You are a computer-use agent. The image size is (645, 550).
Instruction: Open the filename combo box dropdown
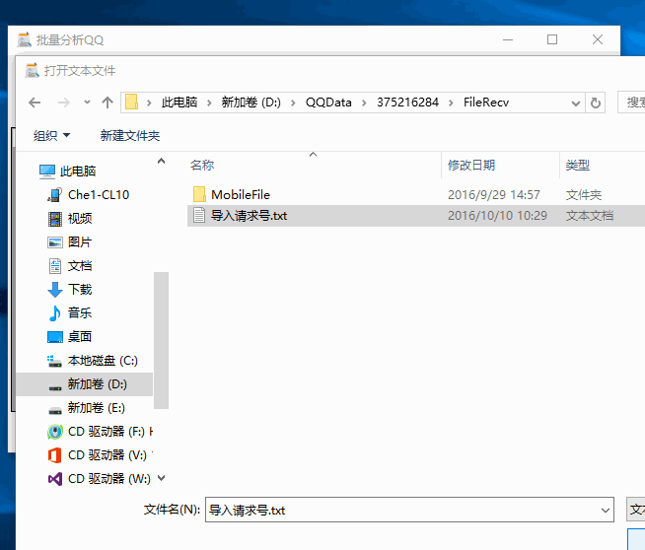(606, 511)
